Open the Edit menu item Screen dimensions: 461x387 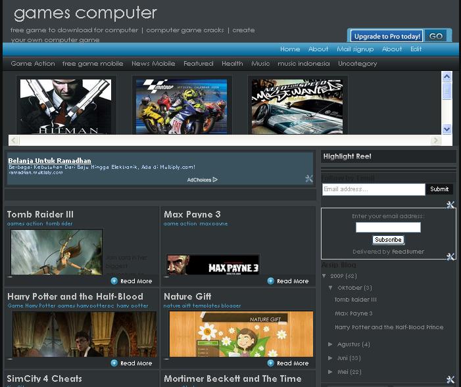(416, 49)
